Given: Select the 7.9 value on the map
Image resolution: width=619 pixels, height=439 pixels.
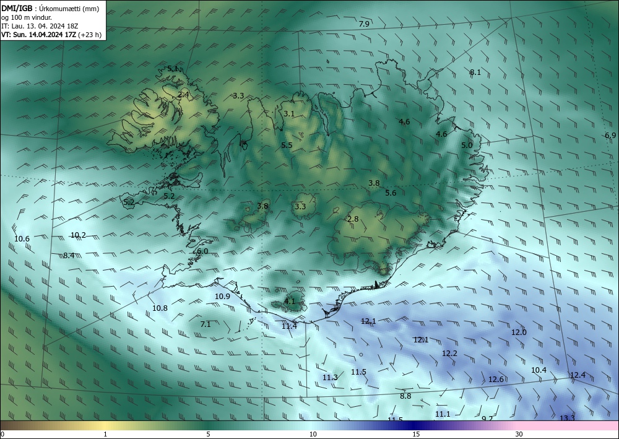Looking at the screenshot, I should click(x=364, y=24).
